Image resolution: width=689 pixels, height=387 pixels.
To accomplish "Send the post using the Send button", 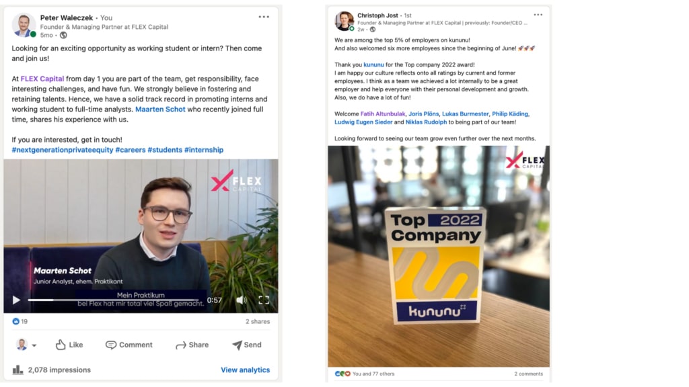I will (x=246, y=345).
